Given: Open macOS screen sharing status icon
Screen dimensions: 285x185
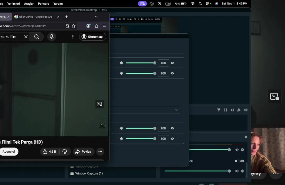Looking at the screenshot, I should pos(142,4).
